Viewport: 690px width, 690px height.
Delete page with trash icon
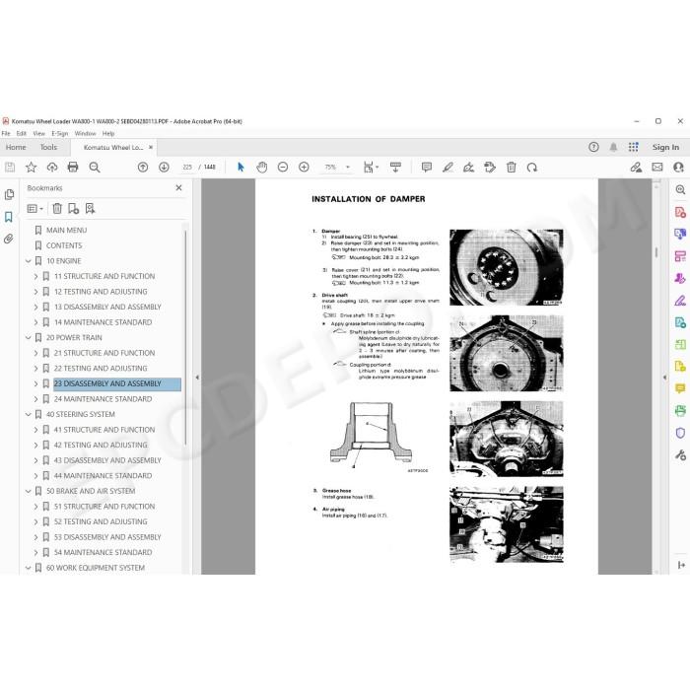[511, 168]
